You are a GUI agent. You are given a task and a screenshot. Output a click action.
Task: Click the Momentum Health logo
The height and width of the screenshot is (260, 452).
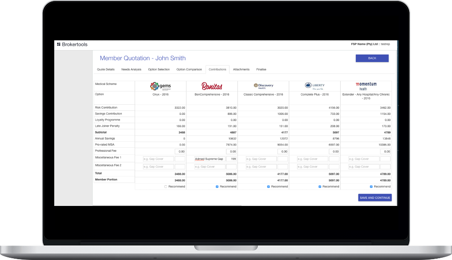click(x=366, y=85)
